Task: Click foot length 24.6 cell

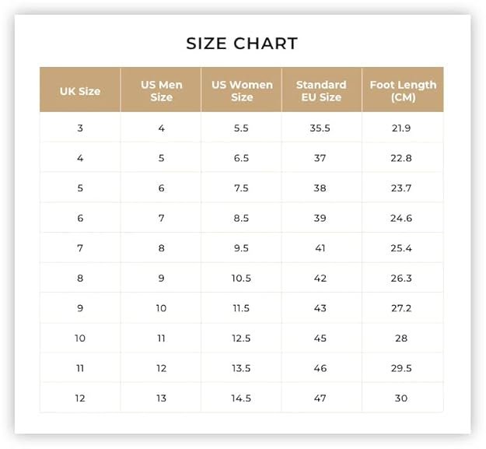Action: point(401,219)
